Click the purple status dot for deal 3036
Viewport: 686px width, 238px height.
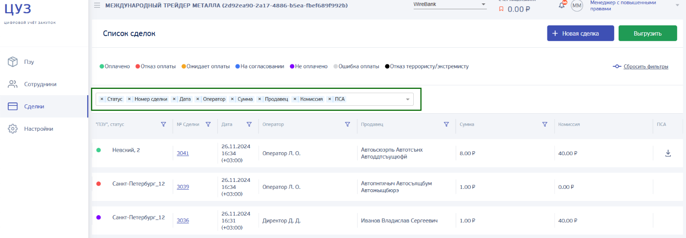[99, 218]
